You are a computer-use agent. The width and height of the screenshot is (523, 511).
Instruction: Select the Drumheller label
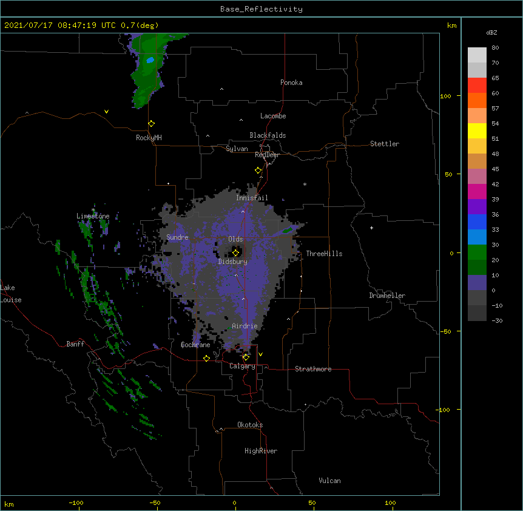point(387,296)
